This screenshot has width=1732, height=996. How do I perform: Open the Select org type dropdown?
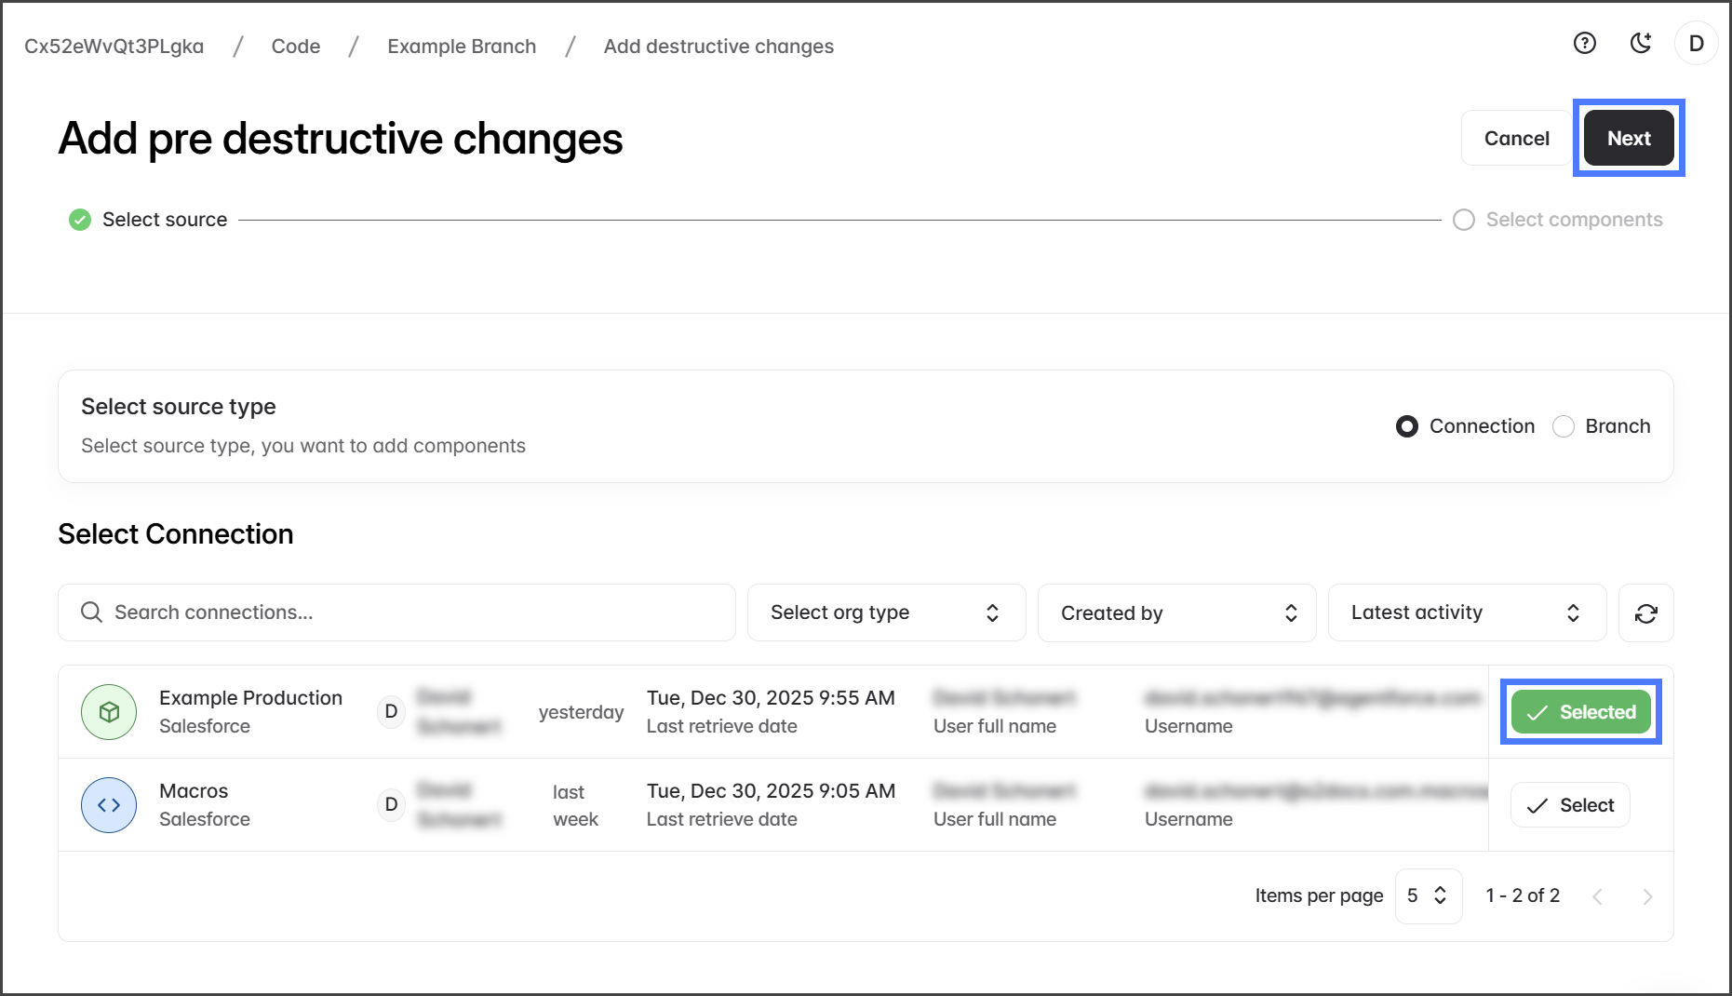pyautogui.click(x=885, y=612)
